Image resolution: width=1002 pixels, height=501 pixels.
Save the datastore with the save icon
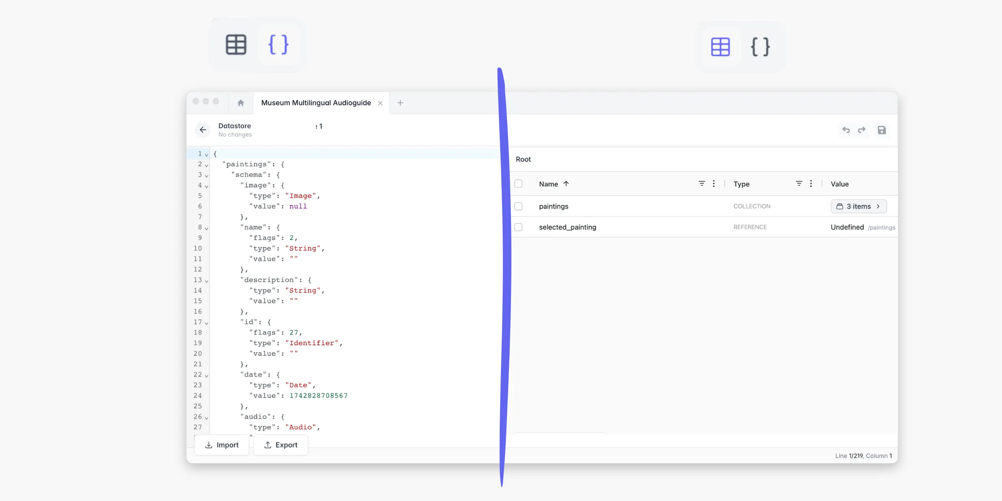(882, 130)
